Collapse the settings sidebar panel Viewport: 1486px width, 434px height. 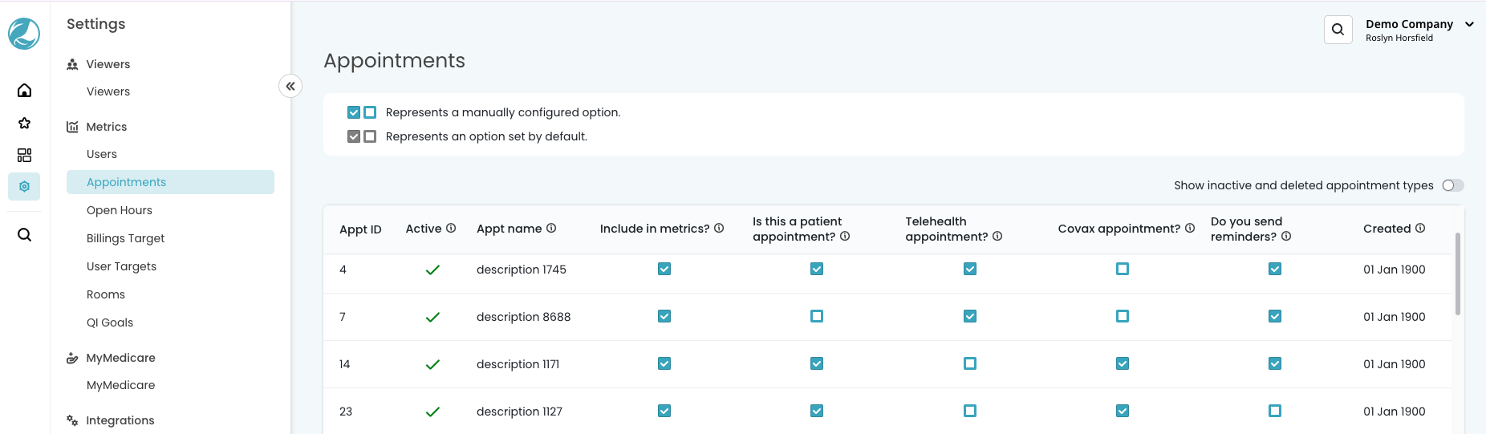click(x=290, y=86)
